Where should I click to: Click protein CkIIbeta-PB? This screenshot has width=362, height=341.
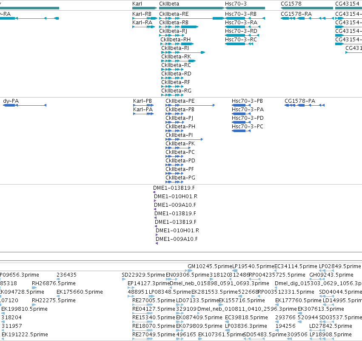click(180, 110)
